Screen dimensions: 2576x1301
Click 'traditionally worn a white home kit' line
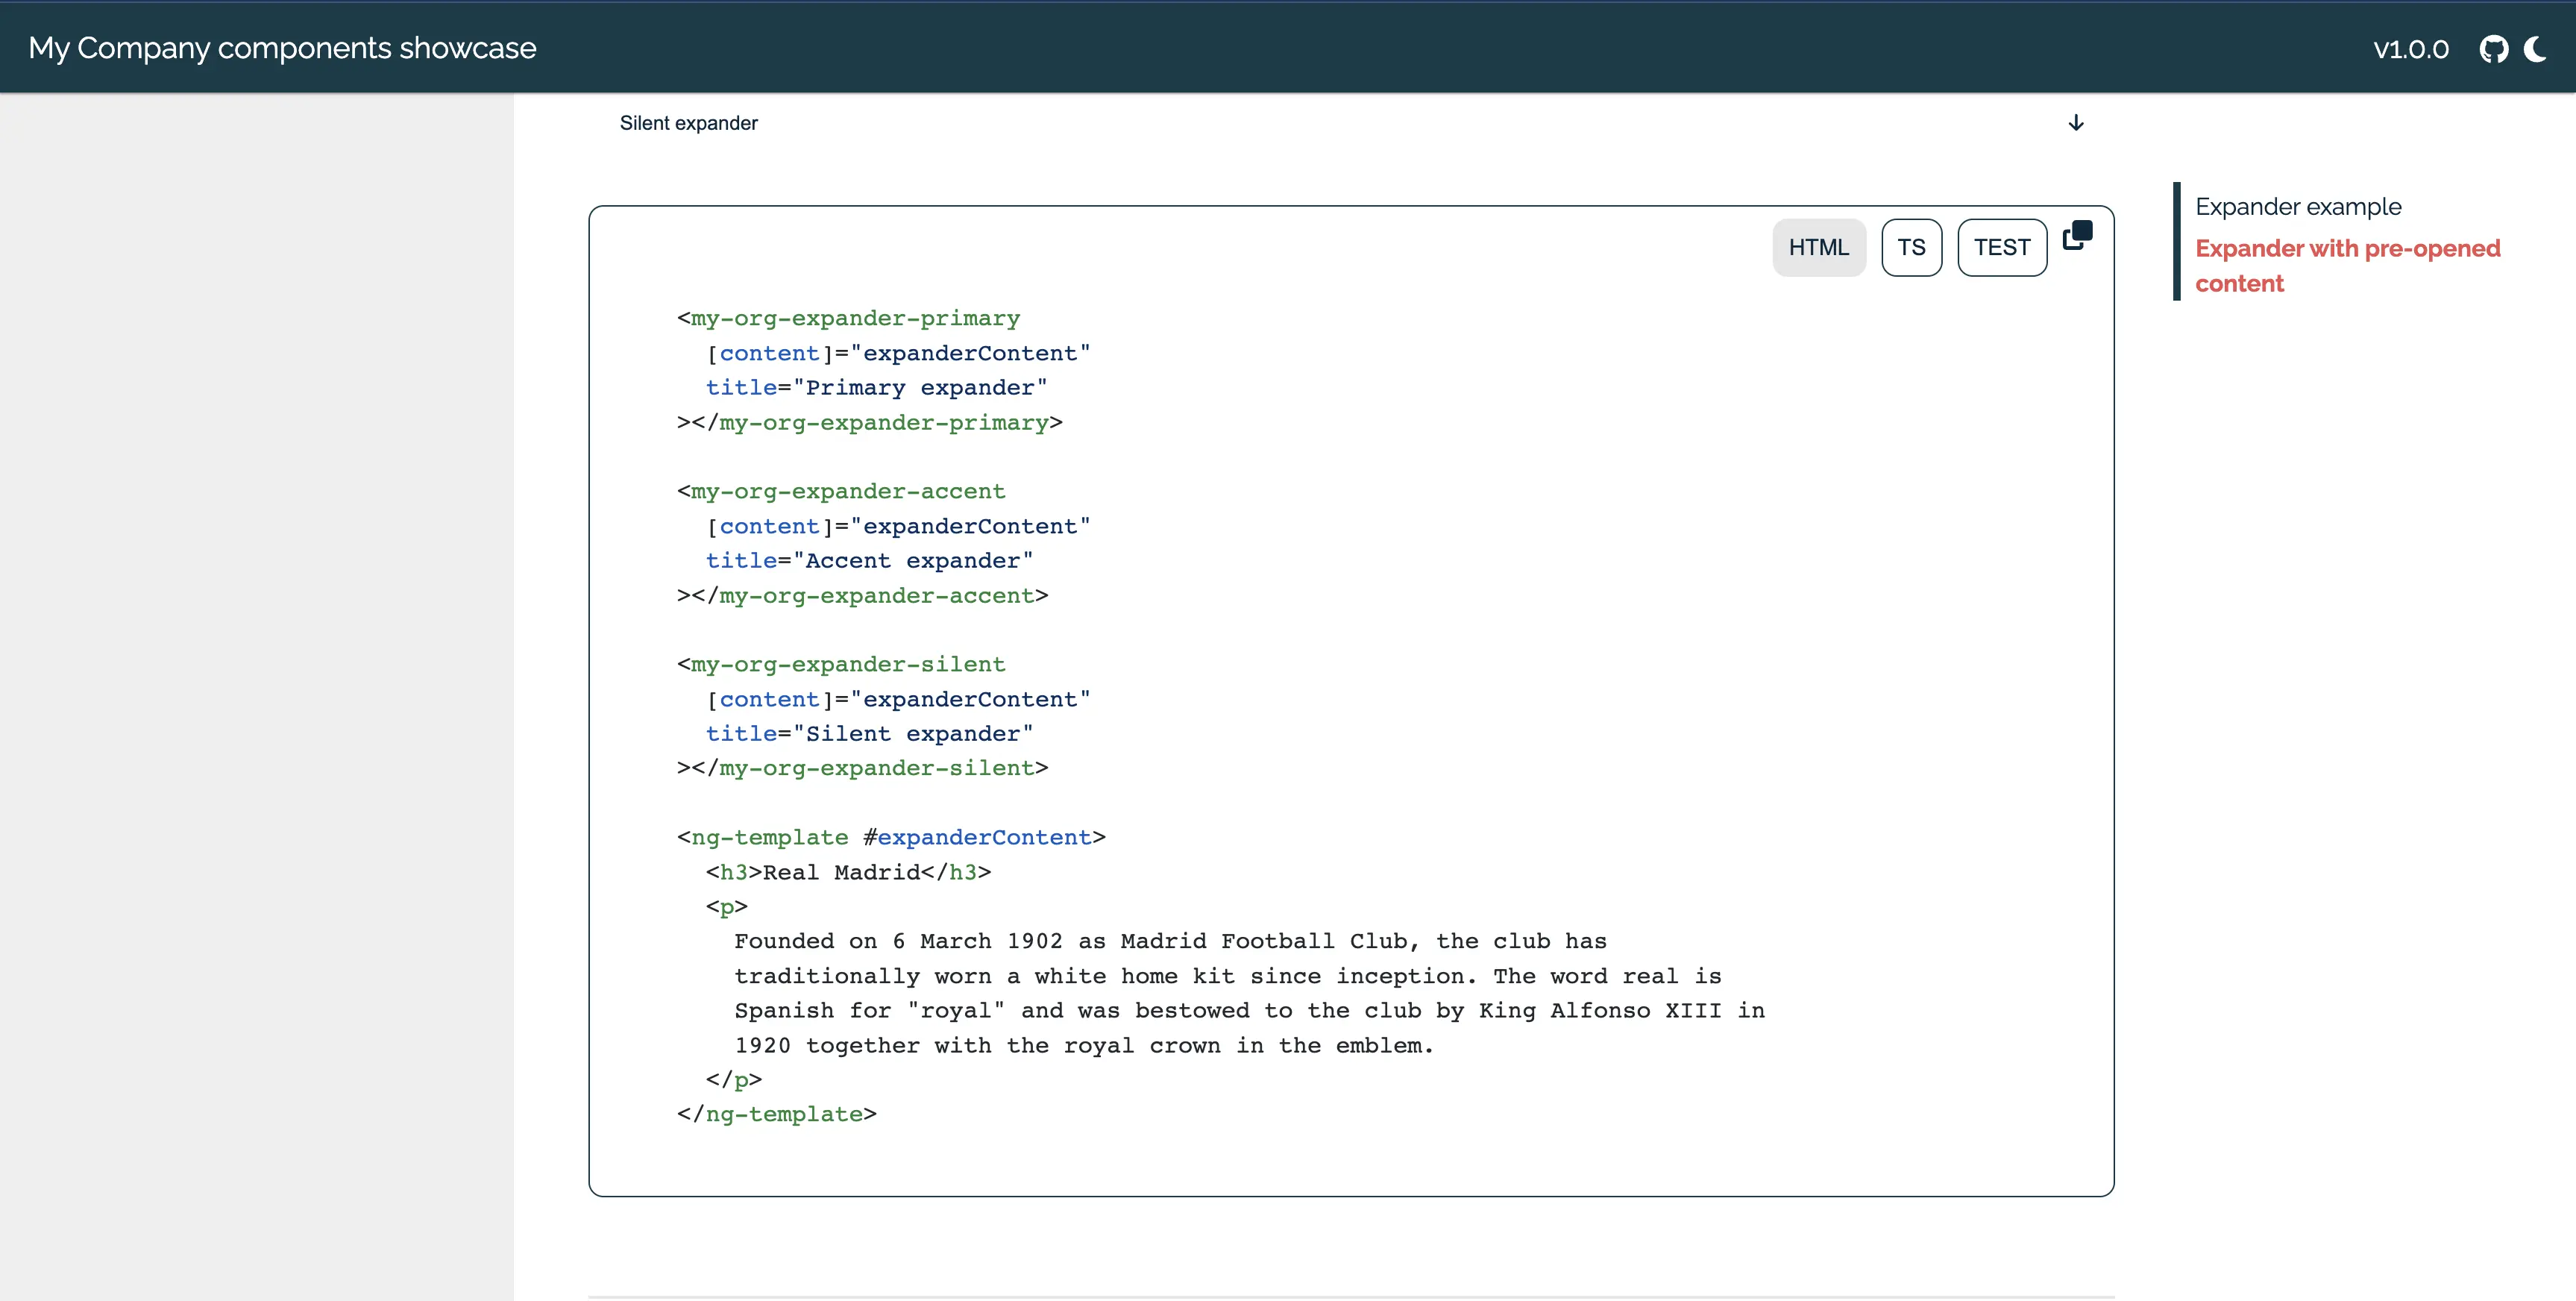(x=1228, y=976)
